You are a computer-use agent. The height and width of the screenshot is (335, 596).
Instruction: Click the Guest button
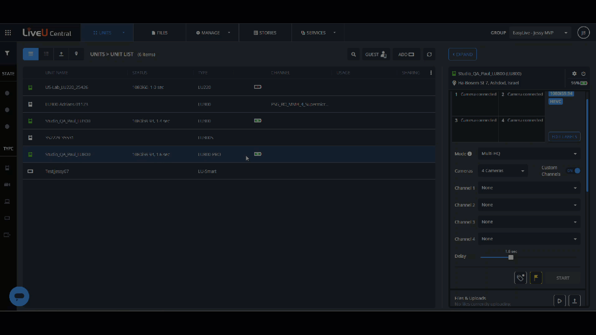tap(376, 54)
